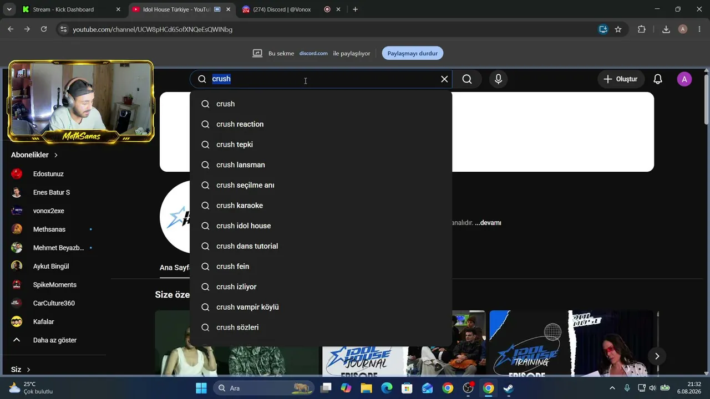Image resolution: width=710 pixels, height=399 pixels.
Task: Select the 'crush reaction' suggestion
Action: click(x=321, y=124)
